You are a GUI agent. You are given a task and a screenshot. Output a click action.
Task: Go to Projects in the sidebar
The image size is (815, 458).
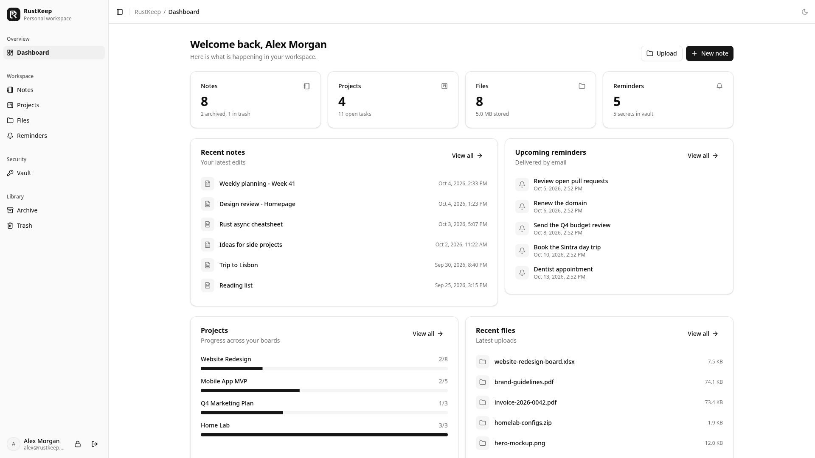pyautogui.click(x=54, y=105)
